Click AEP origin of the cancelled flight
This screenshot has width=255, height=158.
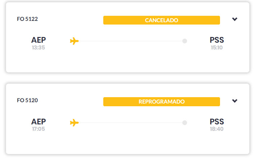coord(38,40)
